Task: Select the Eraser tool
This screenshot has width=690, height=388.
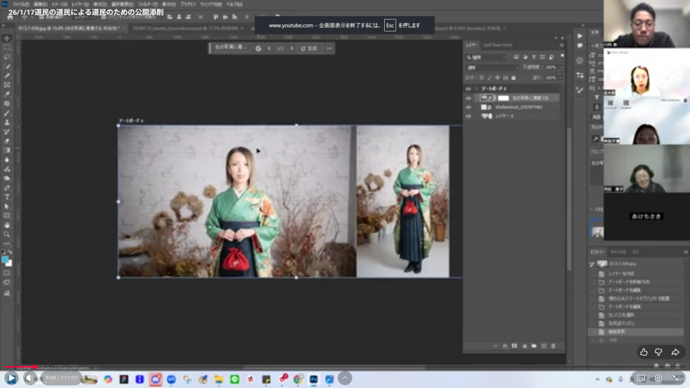Action: coord(7,141)
